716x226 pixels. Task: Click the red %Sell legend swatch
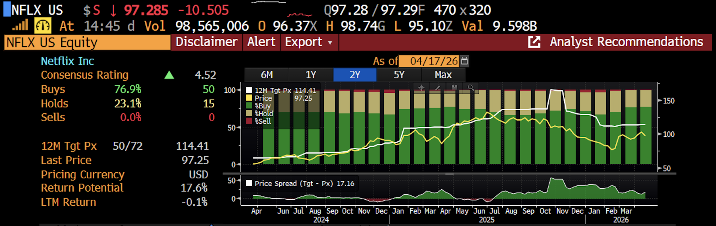(249, 121)
